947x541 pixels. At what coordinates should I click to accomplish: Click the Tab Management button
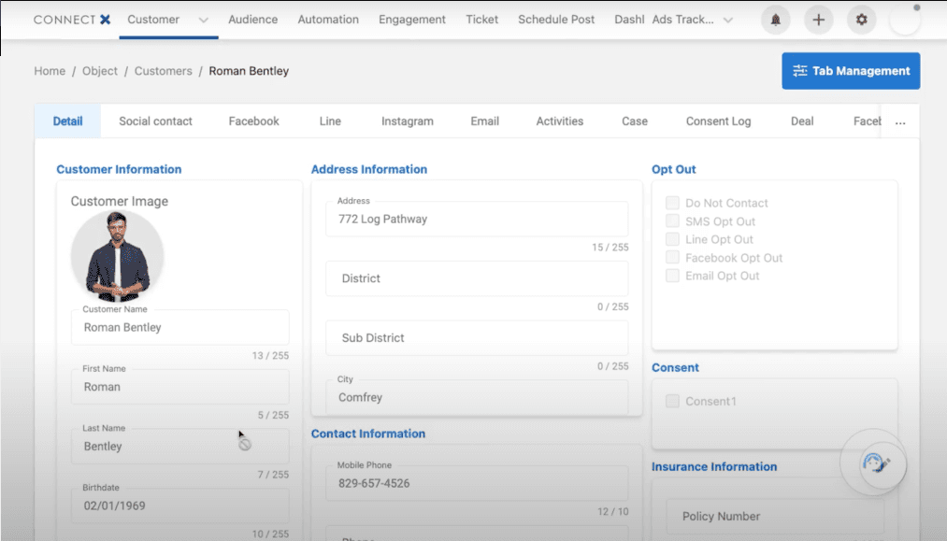850,70
